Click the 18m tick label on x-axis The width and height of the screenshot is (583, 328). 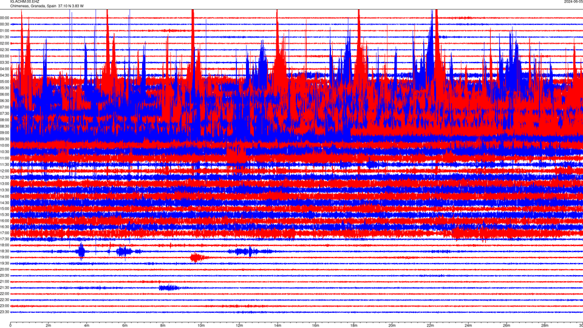(353, 326)
